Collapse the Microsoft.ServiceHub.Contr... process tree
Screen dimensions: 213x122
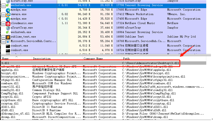(x=4, y=42)
